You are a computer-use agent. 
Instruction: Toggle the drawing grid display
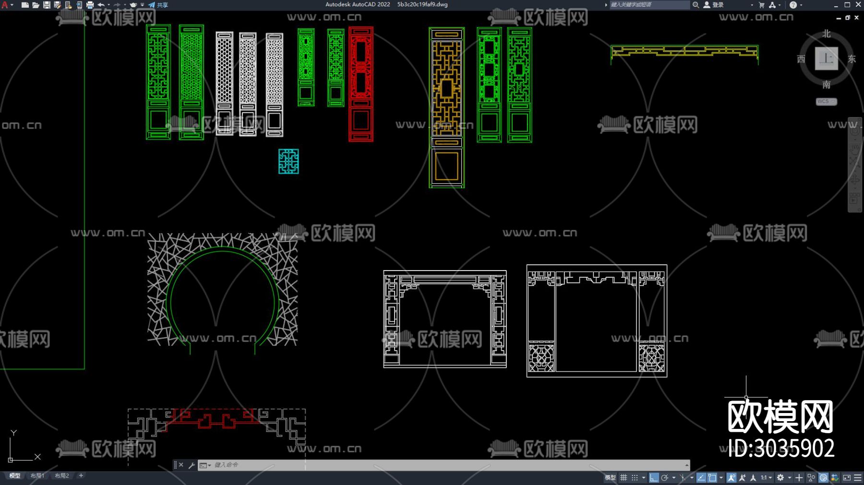tap(624, 478)
